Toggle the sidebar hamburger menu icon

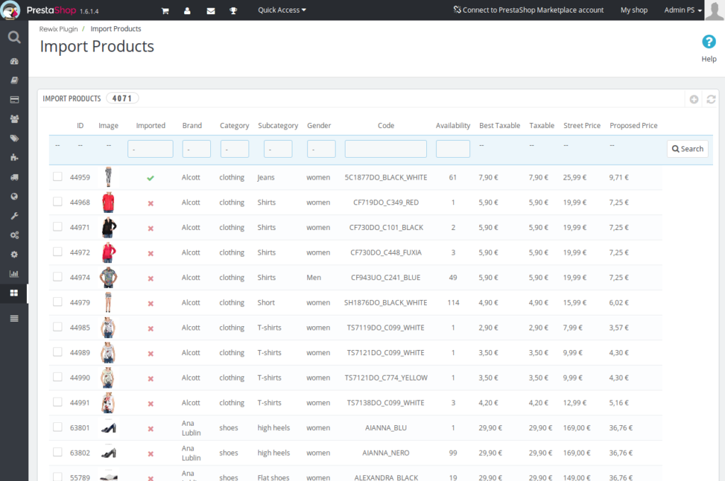pos(14,318)
